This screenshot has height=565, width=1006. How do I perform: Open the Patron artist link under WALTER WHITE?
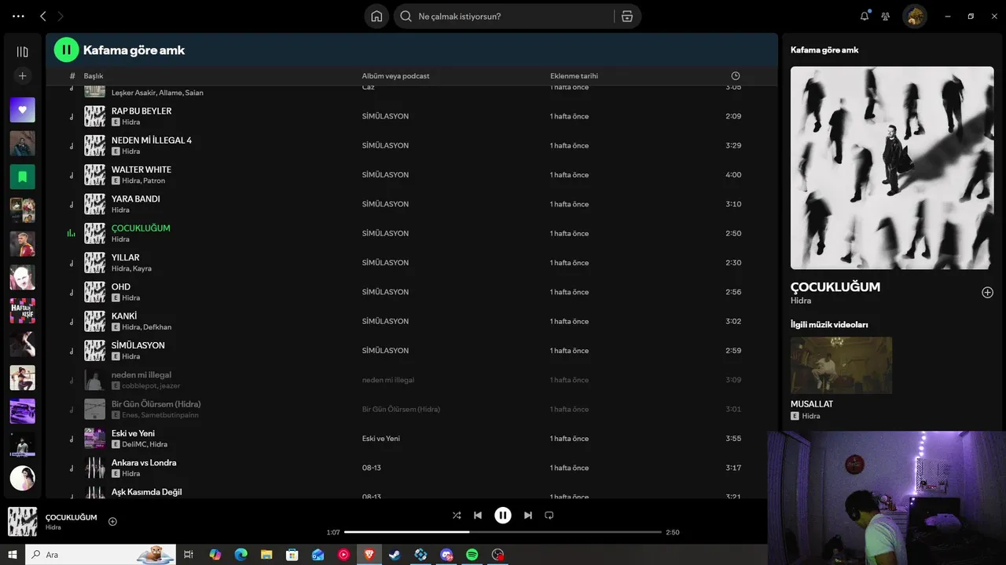[x=154, y=180]
